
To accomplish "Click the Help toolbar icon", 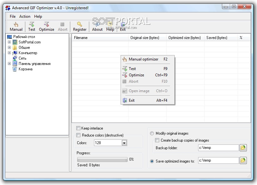I will point(110,24).
